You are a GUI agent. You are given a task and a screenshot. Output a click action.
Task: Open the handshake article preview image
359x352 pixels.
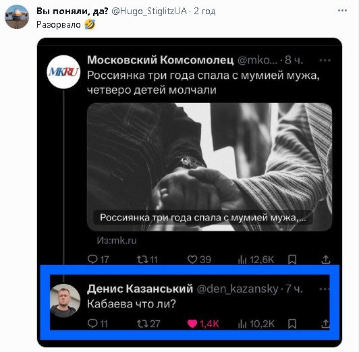pos(209,167)
